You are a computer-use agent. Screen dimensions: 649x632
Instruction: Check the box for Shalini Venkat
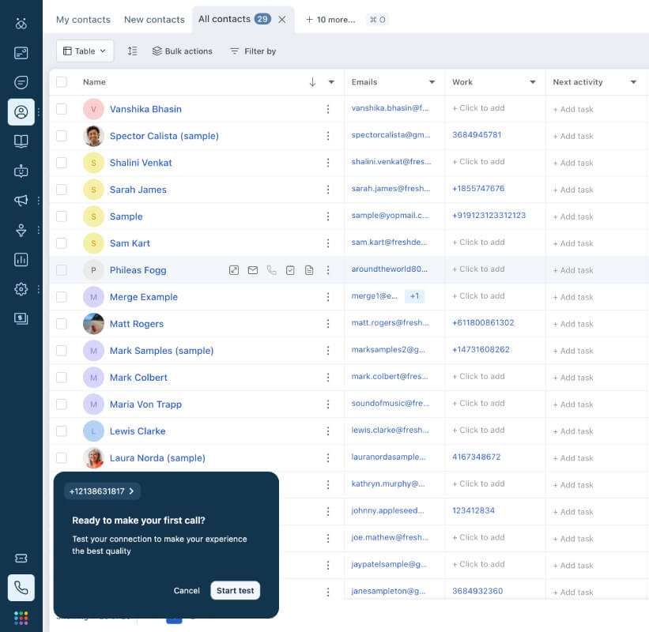(x=61, y=163)
